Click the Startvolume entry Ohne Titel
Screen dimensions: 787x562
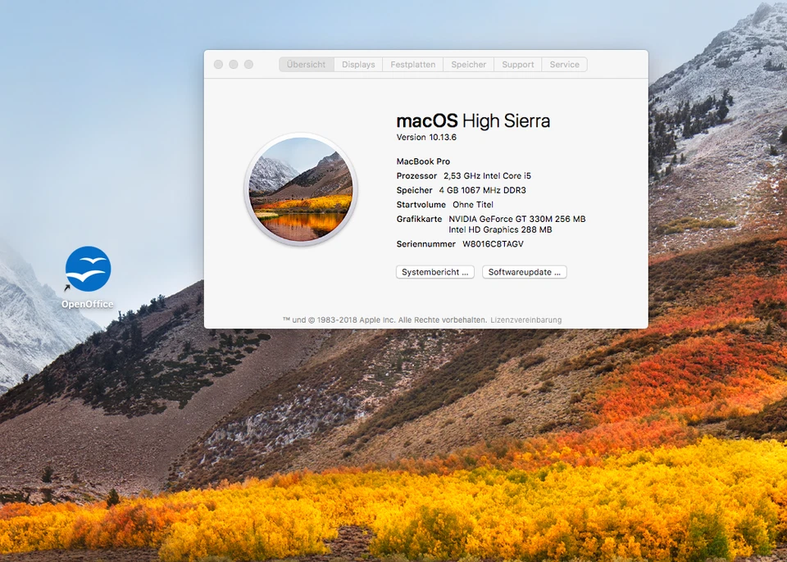tap(473, 204)
